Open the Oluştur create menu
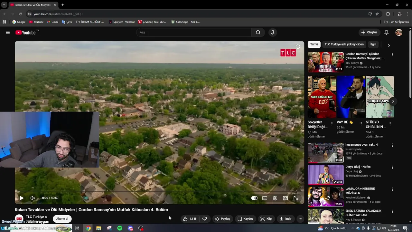 coord(369,33)
